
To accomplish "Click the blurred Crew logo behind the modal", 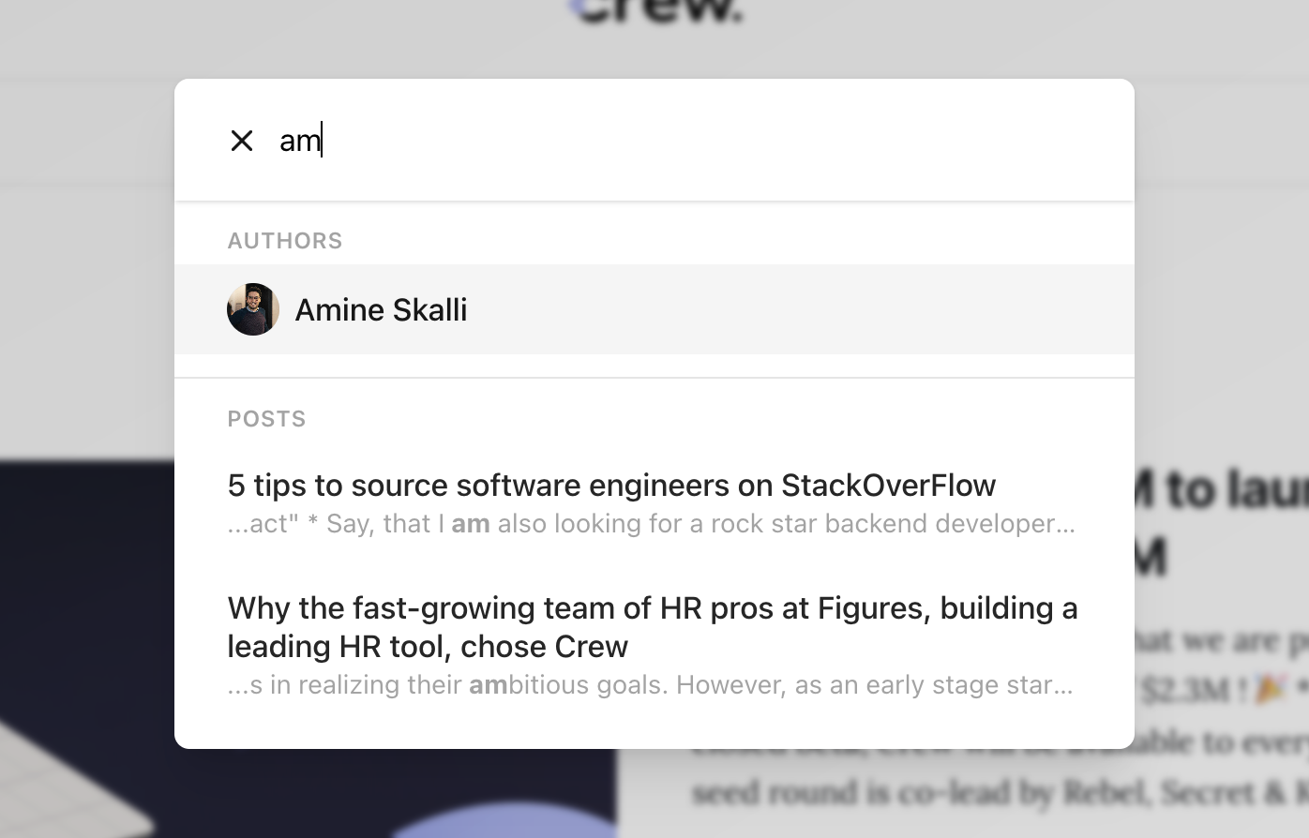I will click(656, 11).
